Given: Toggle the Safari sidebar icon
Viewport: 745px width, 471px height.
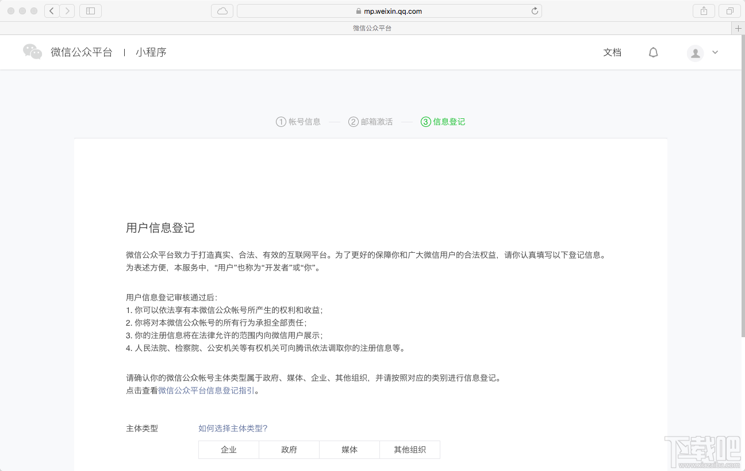Looking at the screenshot, I should tap(90, 10).
